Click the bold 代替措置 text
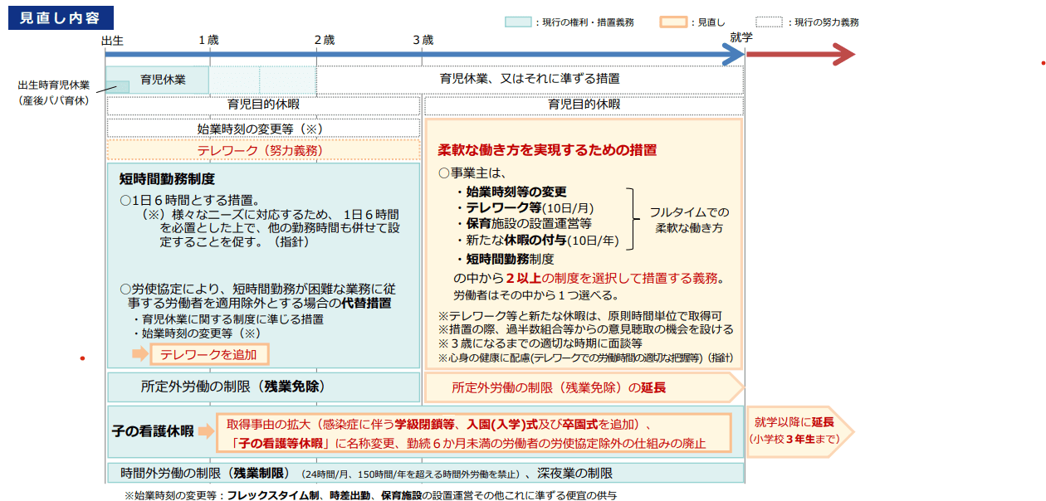 [x=364, y=303]
